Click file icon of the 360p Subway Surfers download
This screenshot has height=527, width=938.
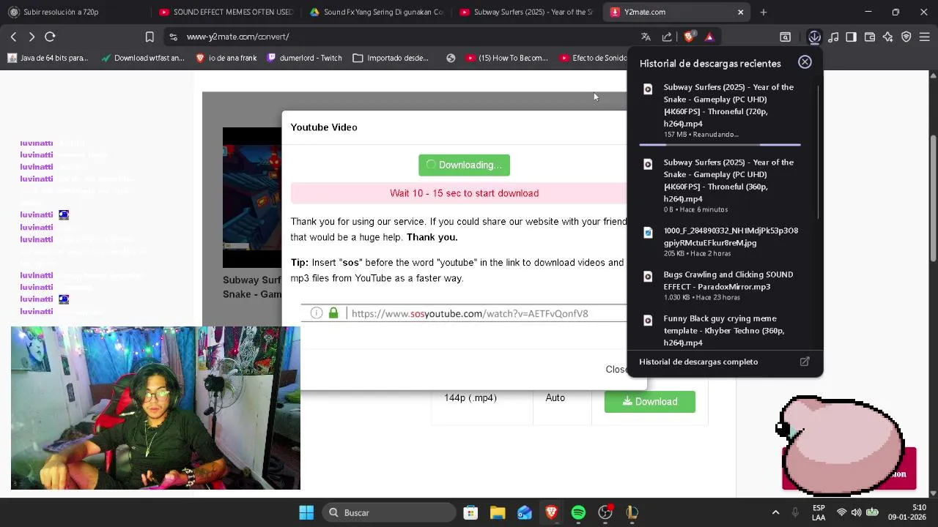tap(648, 165)
